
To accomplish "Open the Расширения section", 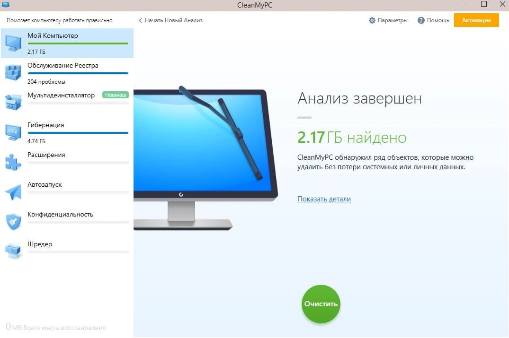I will click(x=67, y=162).
